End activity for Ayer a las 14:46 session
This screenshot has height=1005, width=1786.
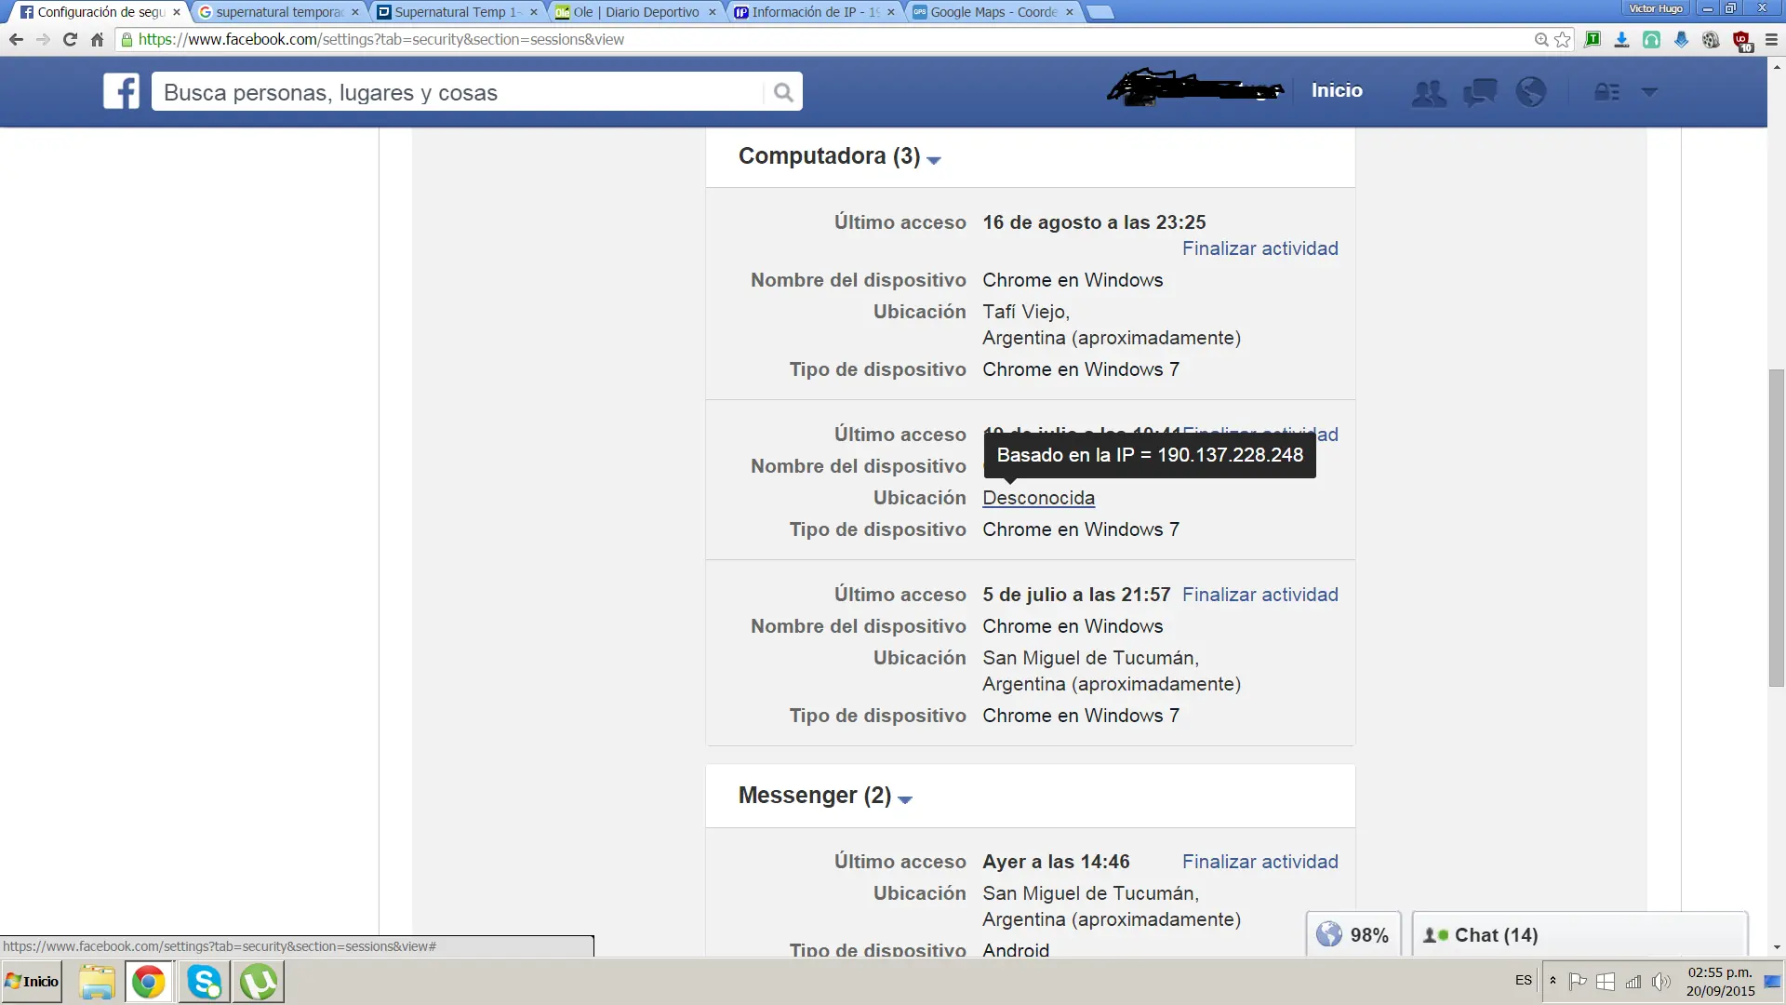(x=1260, y=862)
